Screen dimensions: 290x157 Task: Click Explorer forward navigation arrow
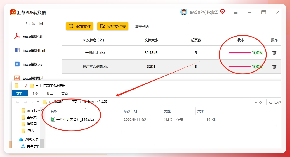25,102
